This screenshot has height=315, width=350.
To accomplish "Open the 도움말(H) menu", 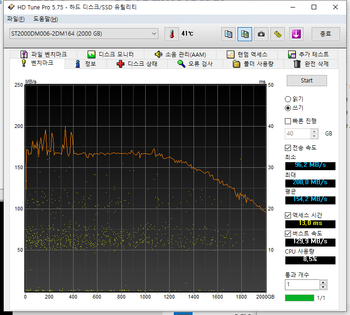I will 45,19.
